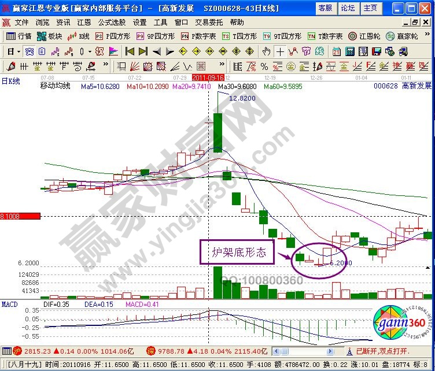Go to 主页 home page button
The height and width of the screenshot is (371, 435).
click(371, 8)
